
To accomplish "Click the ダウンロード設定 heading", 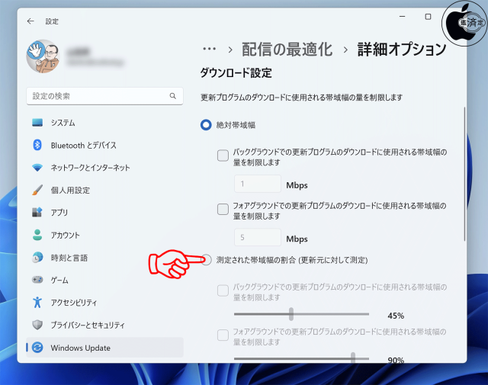I will click(236, 73).
